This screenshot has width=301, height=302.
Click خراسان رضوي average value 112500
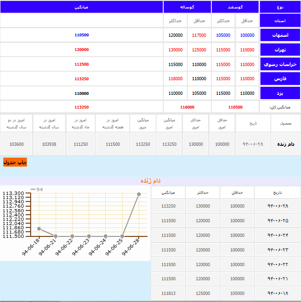point(82,64)
